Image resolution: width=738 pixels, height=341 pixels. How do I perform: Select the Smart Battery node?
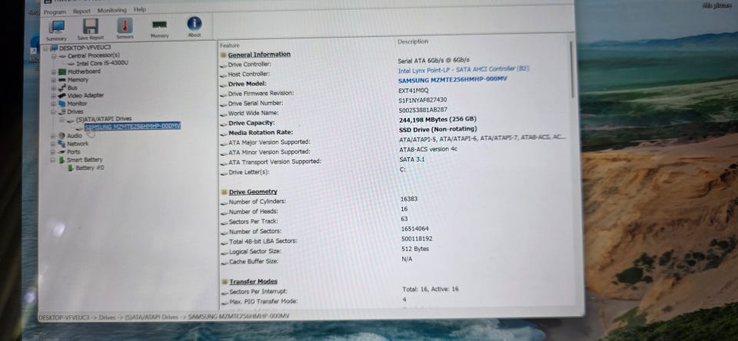click(85, 160)
